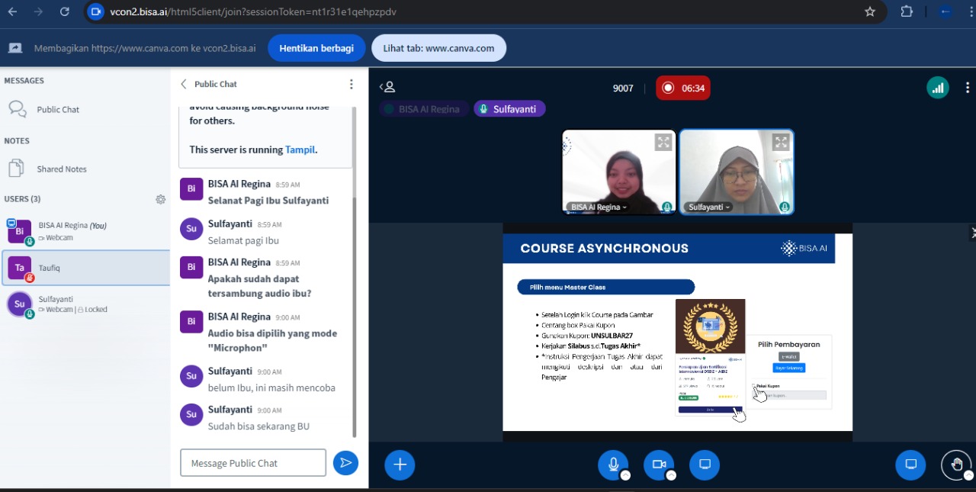Click the raise hand icon
The width and height of the screenshot is (976, 492).
(x=956, y=465)
